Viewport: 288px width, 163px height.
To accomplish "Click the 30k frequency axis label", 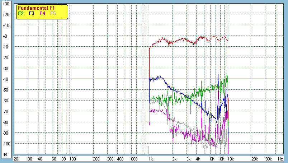I will (268, 159).
